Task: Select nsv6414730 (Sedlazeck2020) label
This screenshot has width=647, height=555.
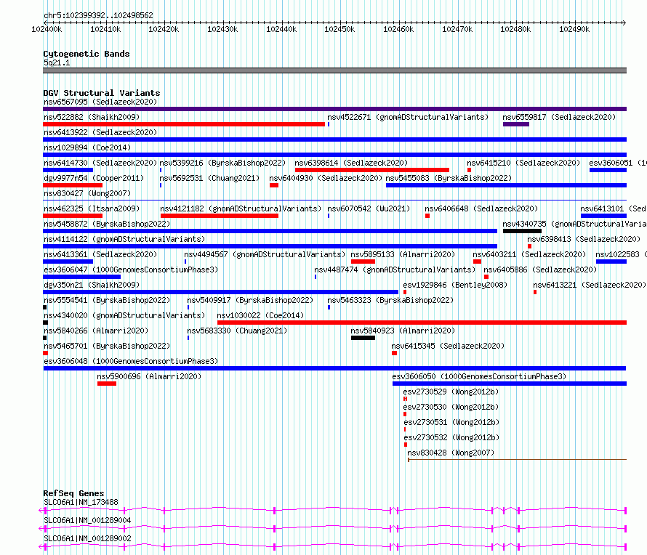Action: [100, 163]
